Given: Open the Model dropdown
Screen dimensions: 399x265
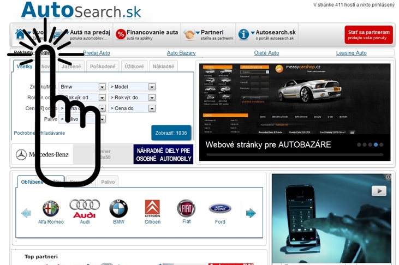Looking at the screenshot, I should click(x=132, y=87).
